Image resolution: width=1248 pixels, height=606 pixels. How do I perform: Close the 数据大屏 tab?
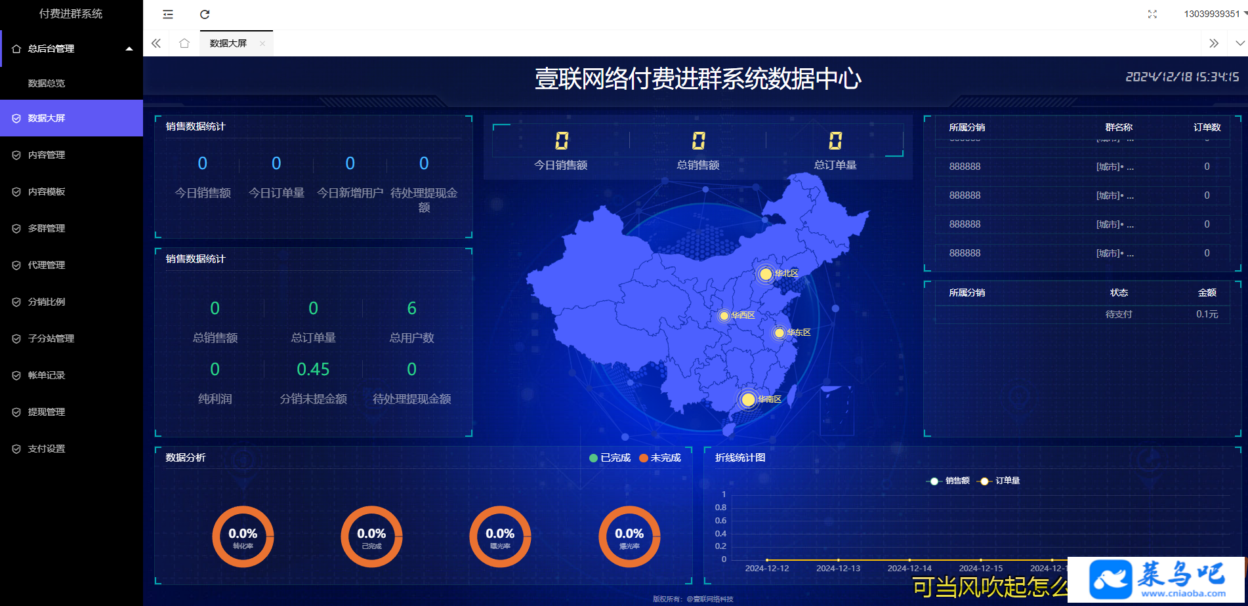tap(262, 43)
